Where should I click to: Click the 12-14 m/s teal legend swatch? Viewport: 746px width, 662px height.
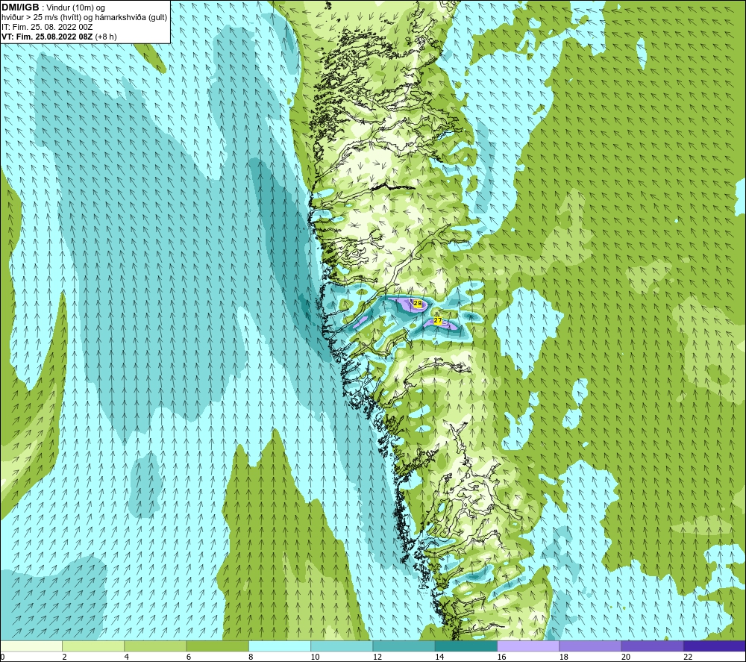[404, 646]
